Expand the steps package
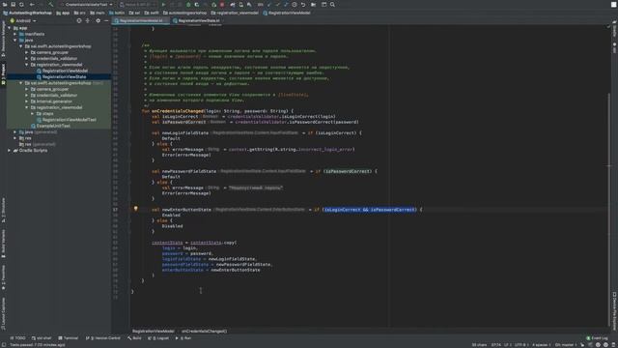This screenshot has width=618, height=348. click(x=33, y=114)
